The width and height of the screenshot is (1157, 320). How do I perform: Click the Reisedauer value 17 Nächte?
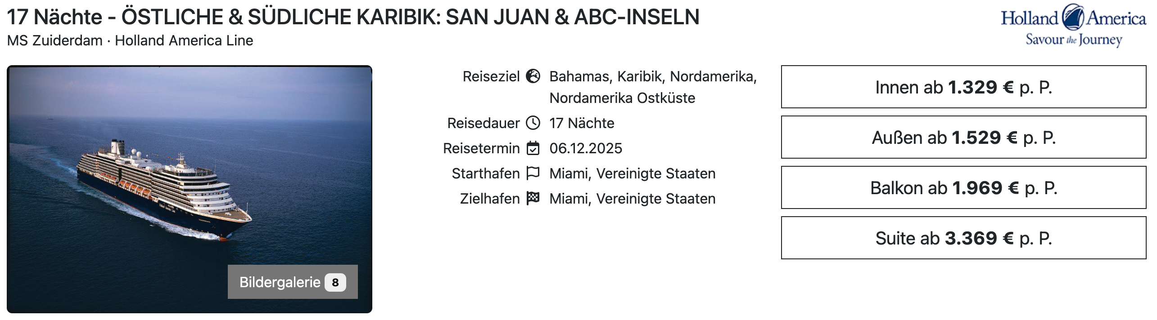[582, 123]
